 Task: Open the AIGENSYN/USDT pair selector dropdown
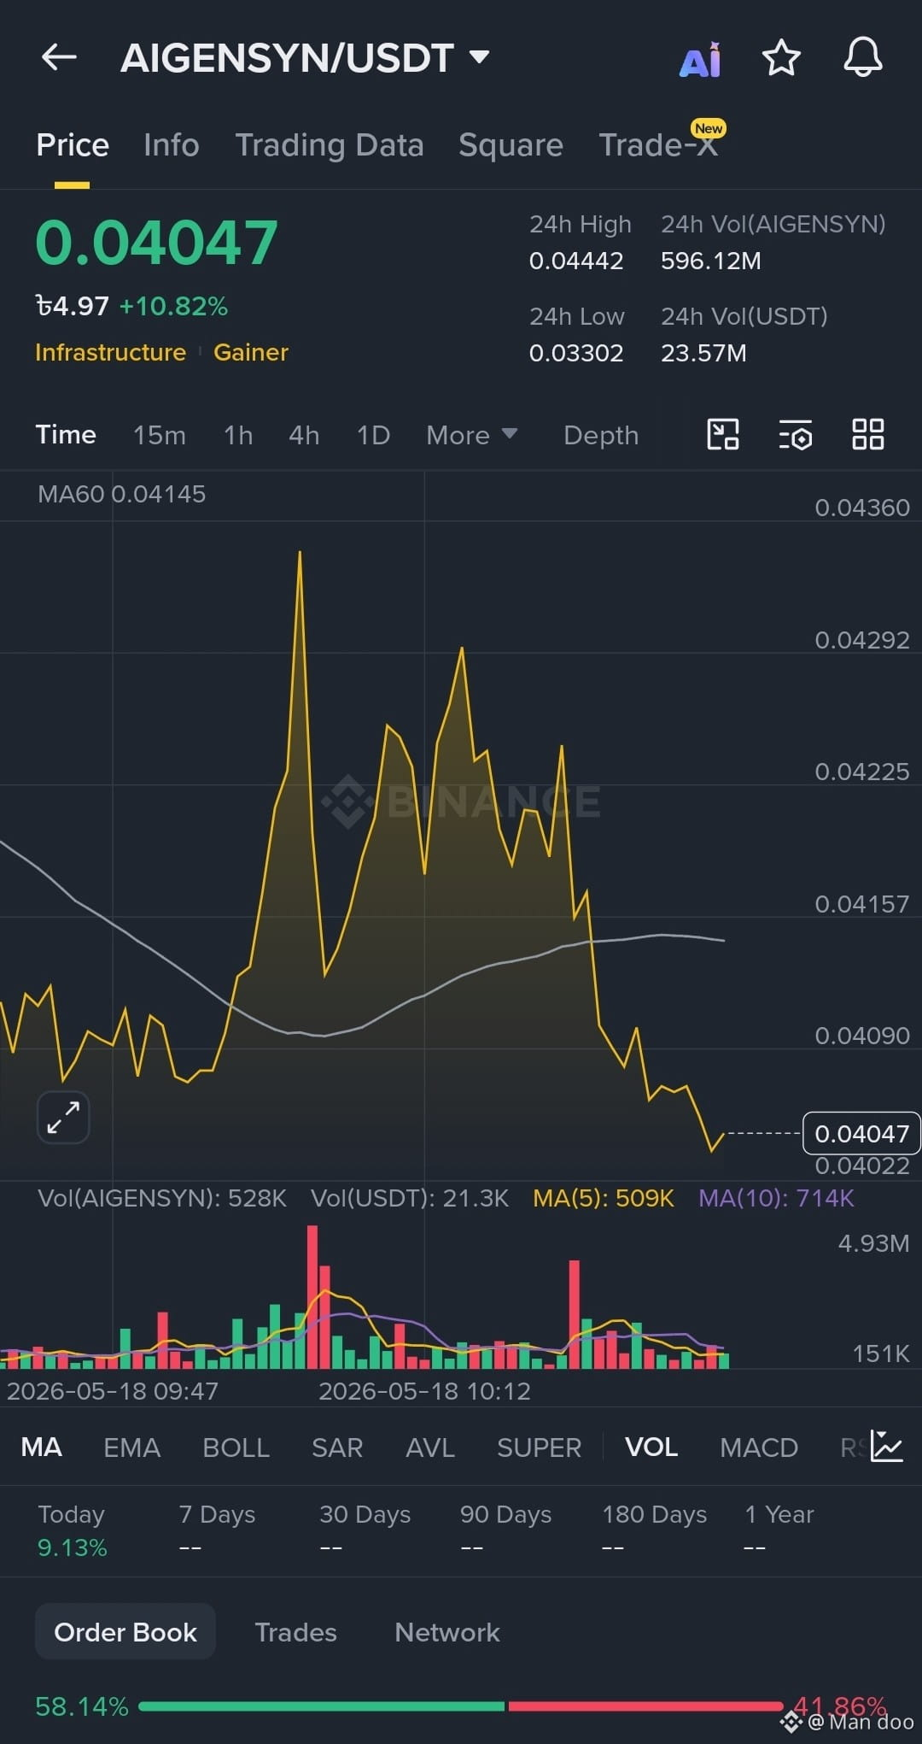[305, 58]
